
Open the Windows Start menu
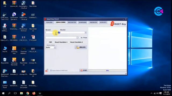click(x=3, y=93)
